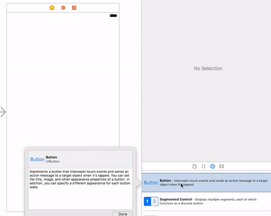Click blue Button icon in library row
The height and width of the screenshot is (216, 271).
click(151, 183)
